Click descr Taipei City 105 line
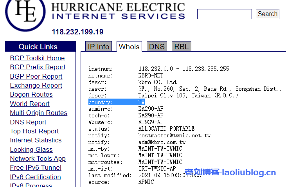Viewport: 286px width, 187px height. coord(188,95)
